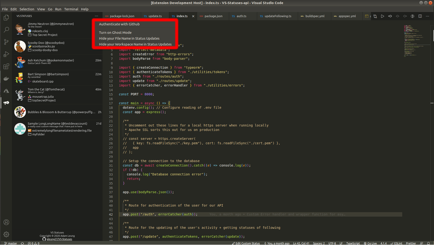The image size is (434, 245).
Task: Switch to the updateFollowing.ts tab
Action: tap(278, 16)
